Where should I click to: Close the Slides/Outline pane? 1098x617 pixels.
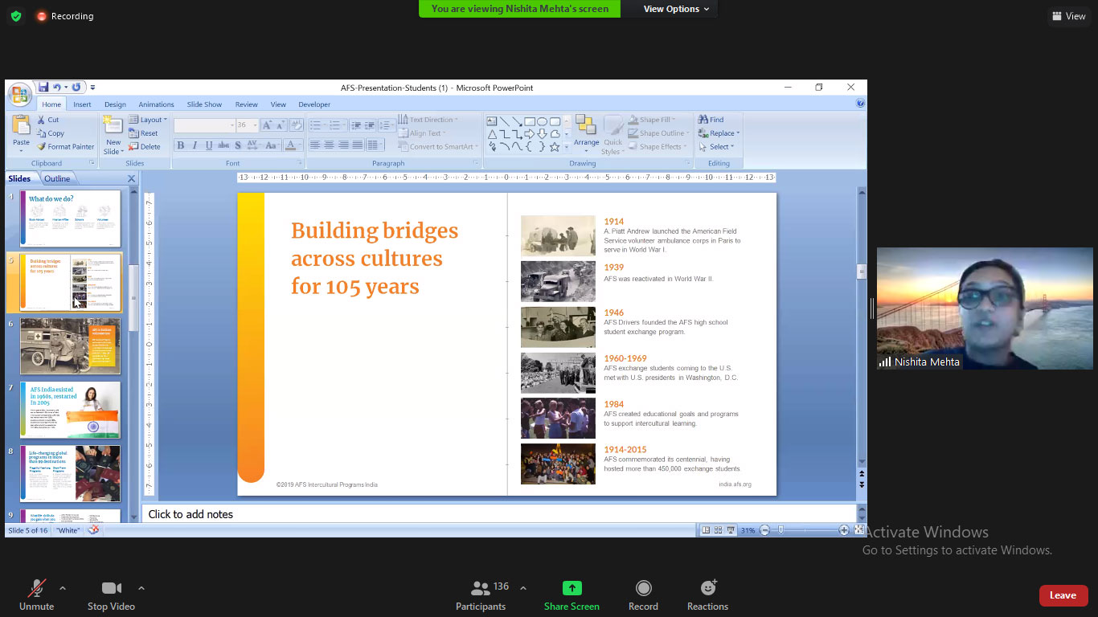tap(131, 178)
